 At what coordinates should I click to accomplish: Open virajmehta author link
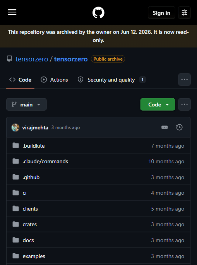[x=35, y=127]
